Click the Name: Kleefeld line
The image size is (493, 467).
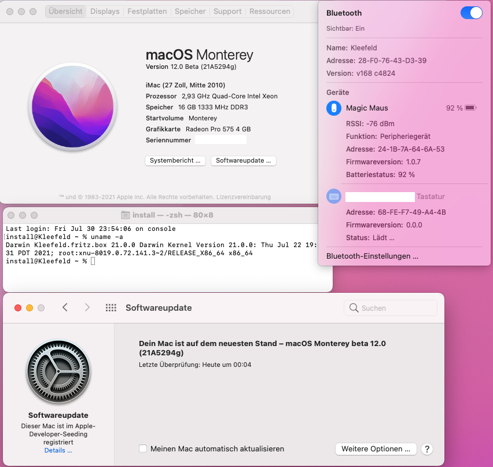click(x=351, y=48)
